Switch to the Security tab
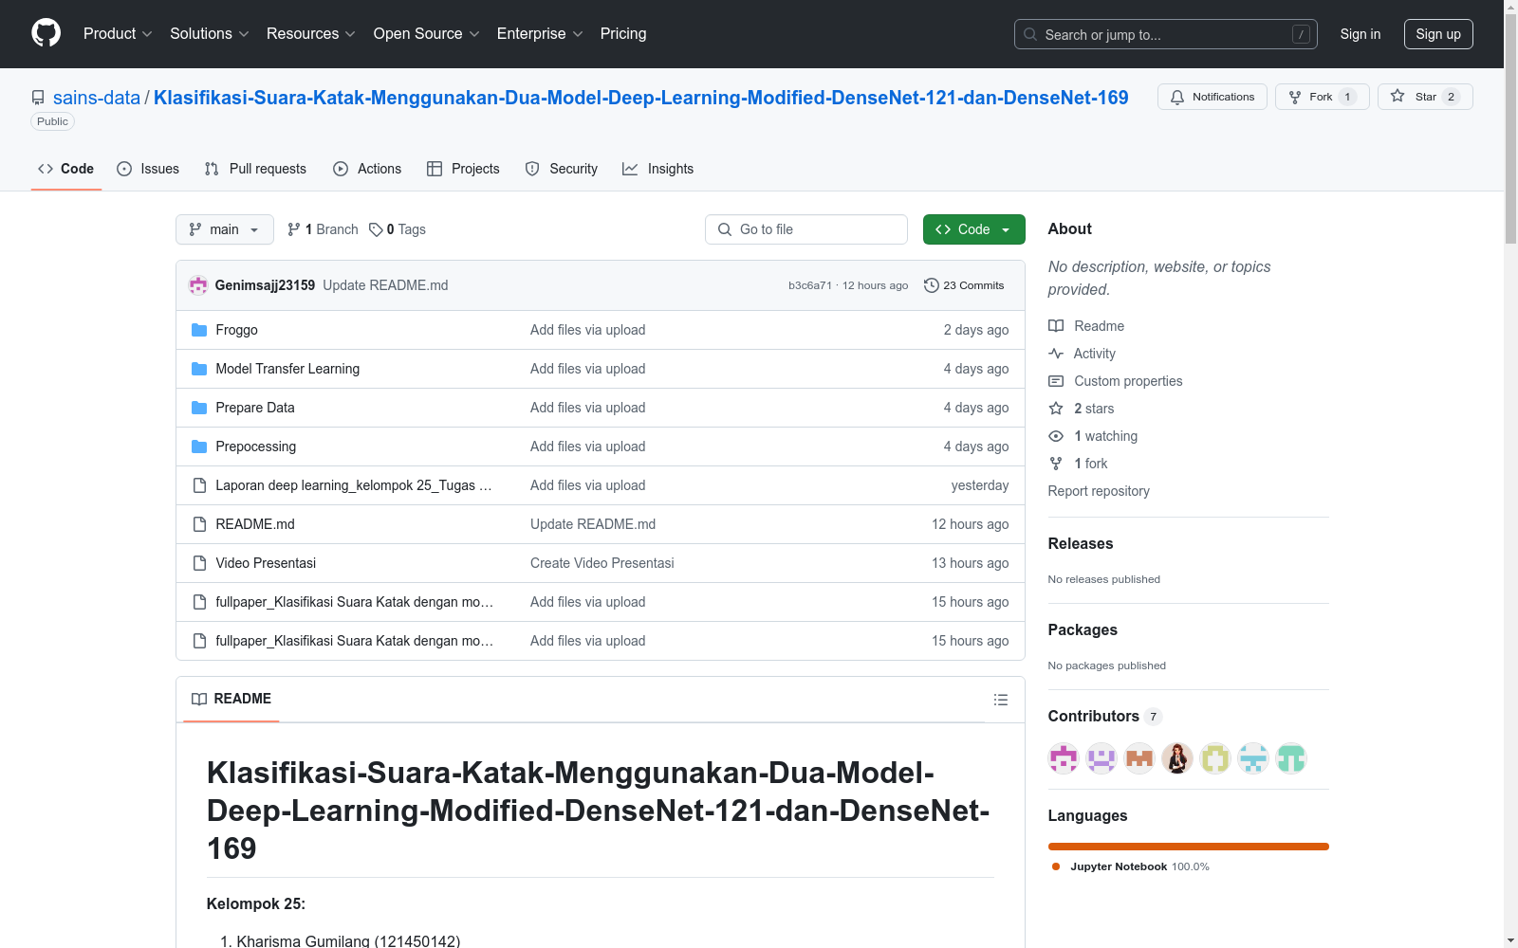The width and height of the screenshot is (1518, 948). (x=562, y=169)
